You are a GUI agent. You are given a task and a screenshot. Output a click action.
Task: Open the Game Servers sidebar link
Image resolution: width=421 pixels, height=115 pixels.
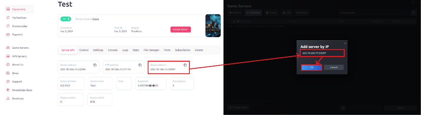[20, 47]
